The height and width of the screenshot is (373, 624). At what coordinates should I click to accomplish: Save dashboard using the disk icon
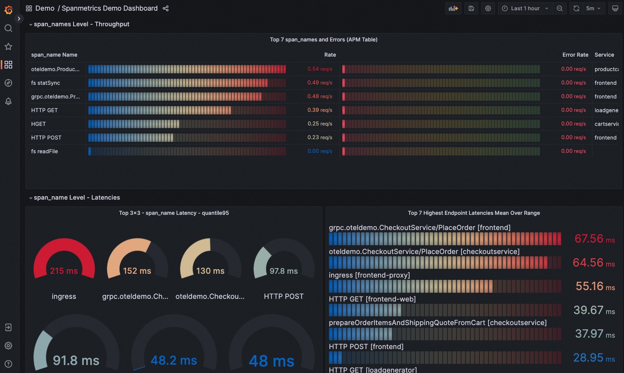(471, 8)
